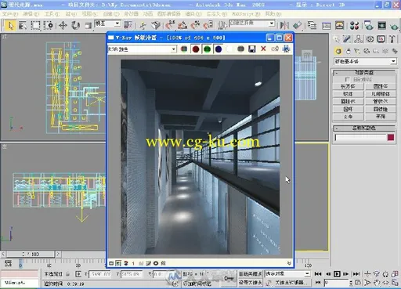Select the Geometry category icon

point(338,51)
